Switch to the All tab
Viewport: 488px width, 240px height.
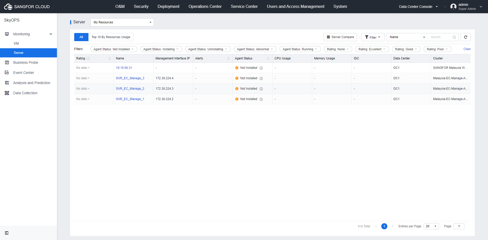pos(81,37)
